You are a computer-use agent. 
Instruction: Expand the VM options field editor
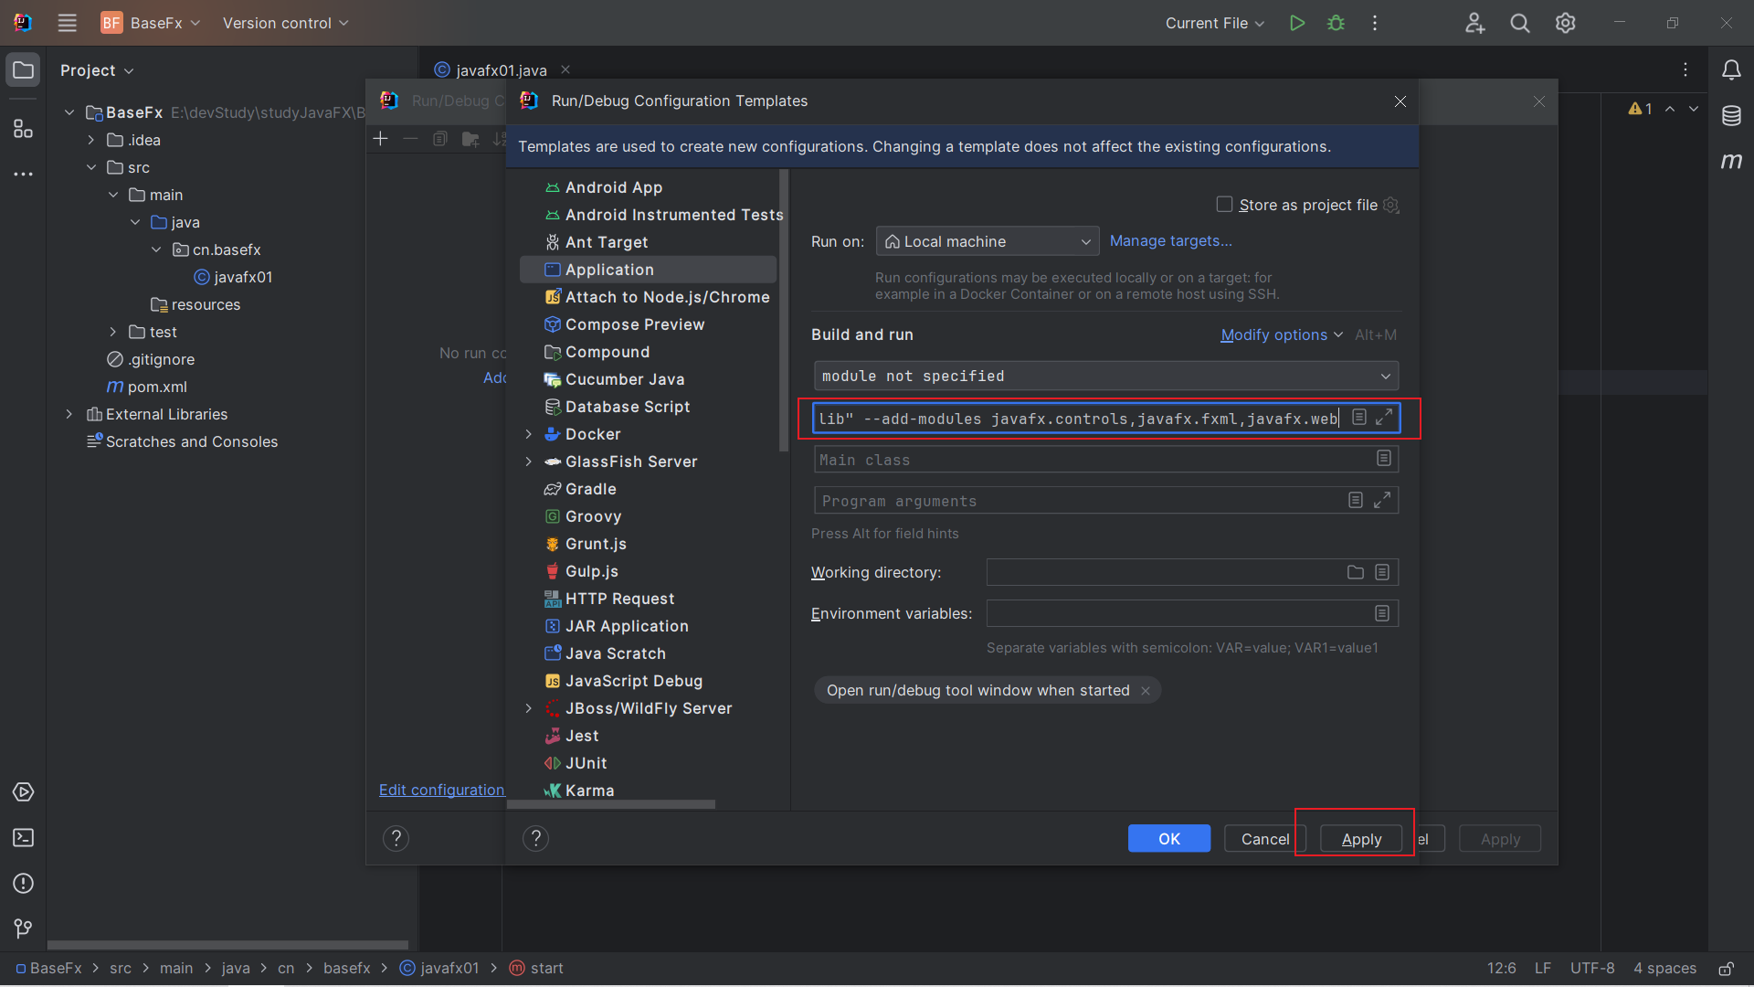1384,417
